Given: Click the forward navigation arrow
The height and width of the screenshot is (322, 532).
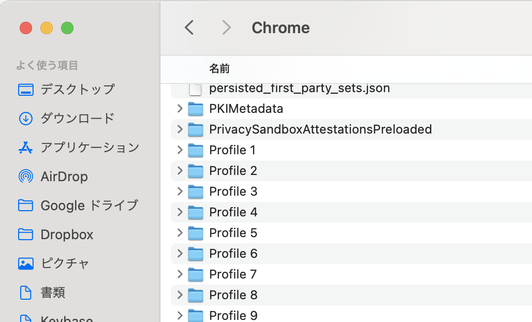Looking at the screenshot, I should (226, 27).
